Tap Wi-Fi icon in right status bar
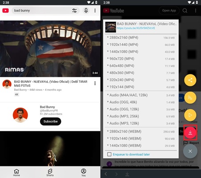This screenshot has width=201, height=178. point(189,2)
